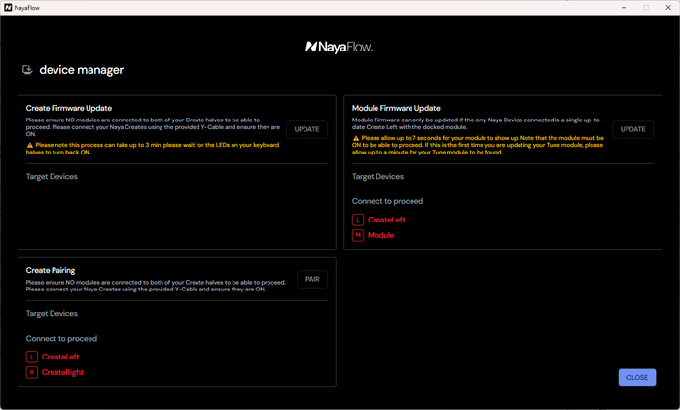Click the L icon beside CreateLeft in Create Pairing
Screen dimensions: 680x410
tap(32, 357)
